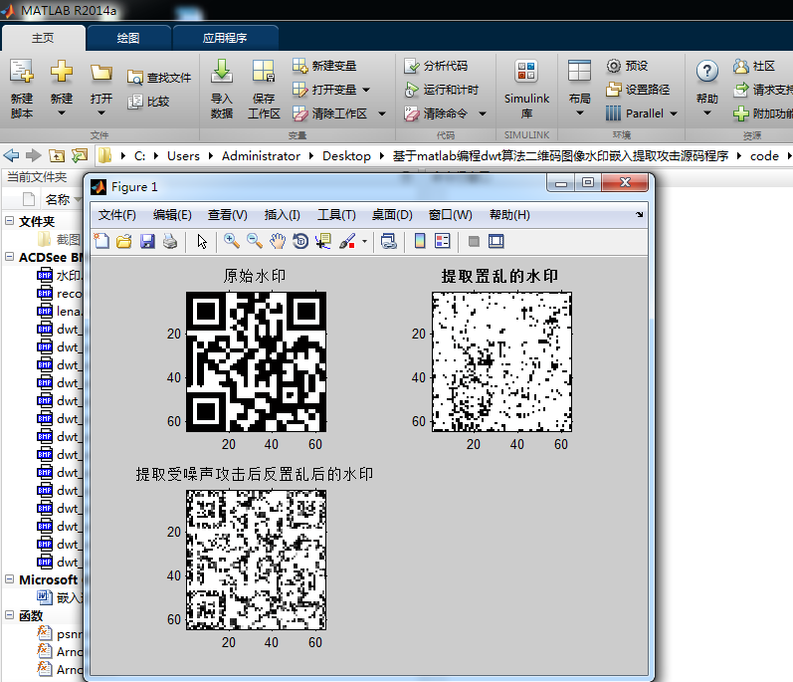Click the Up One Level folder button
This screenshot has width=793, height=682.
(56, 155)
